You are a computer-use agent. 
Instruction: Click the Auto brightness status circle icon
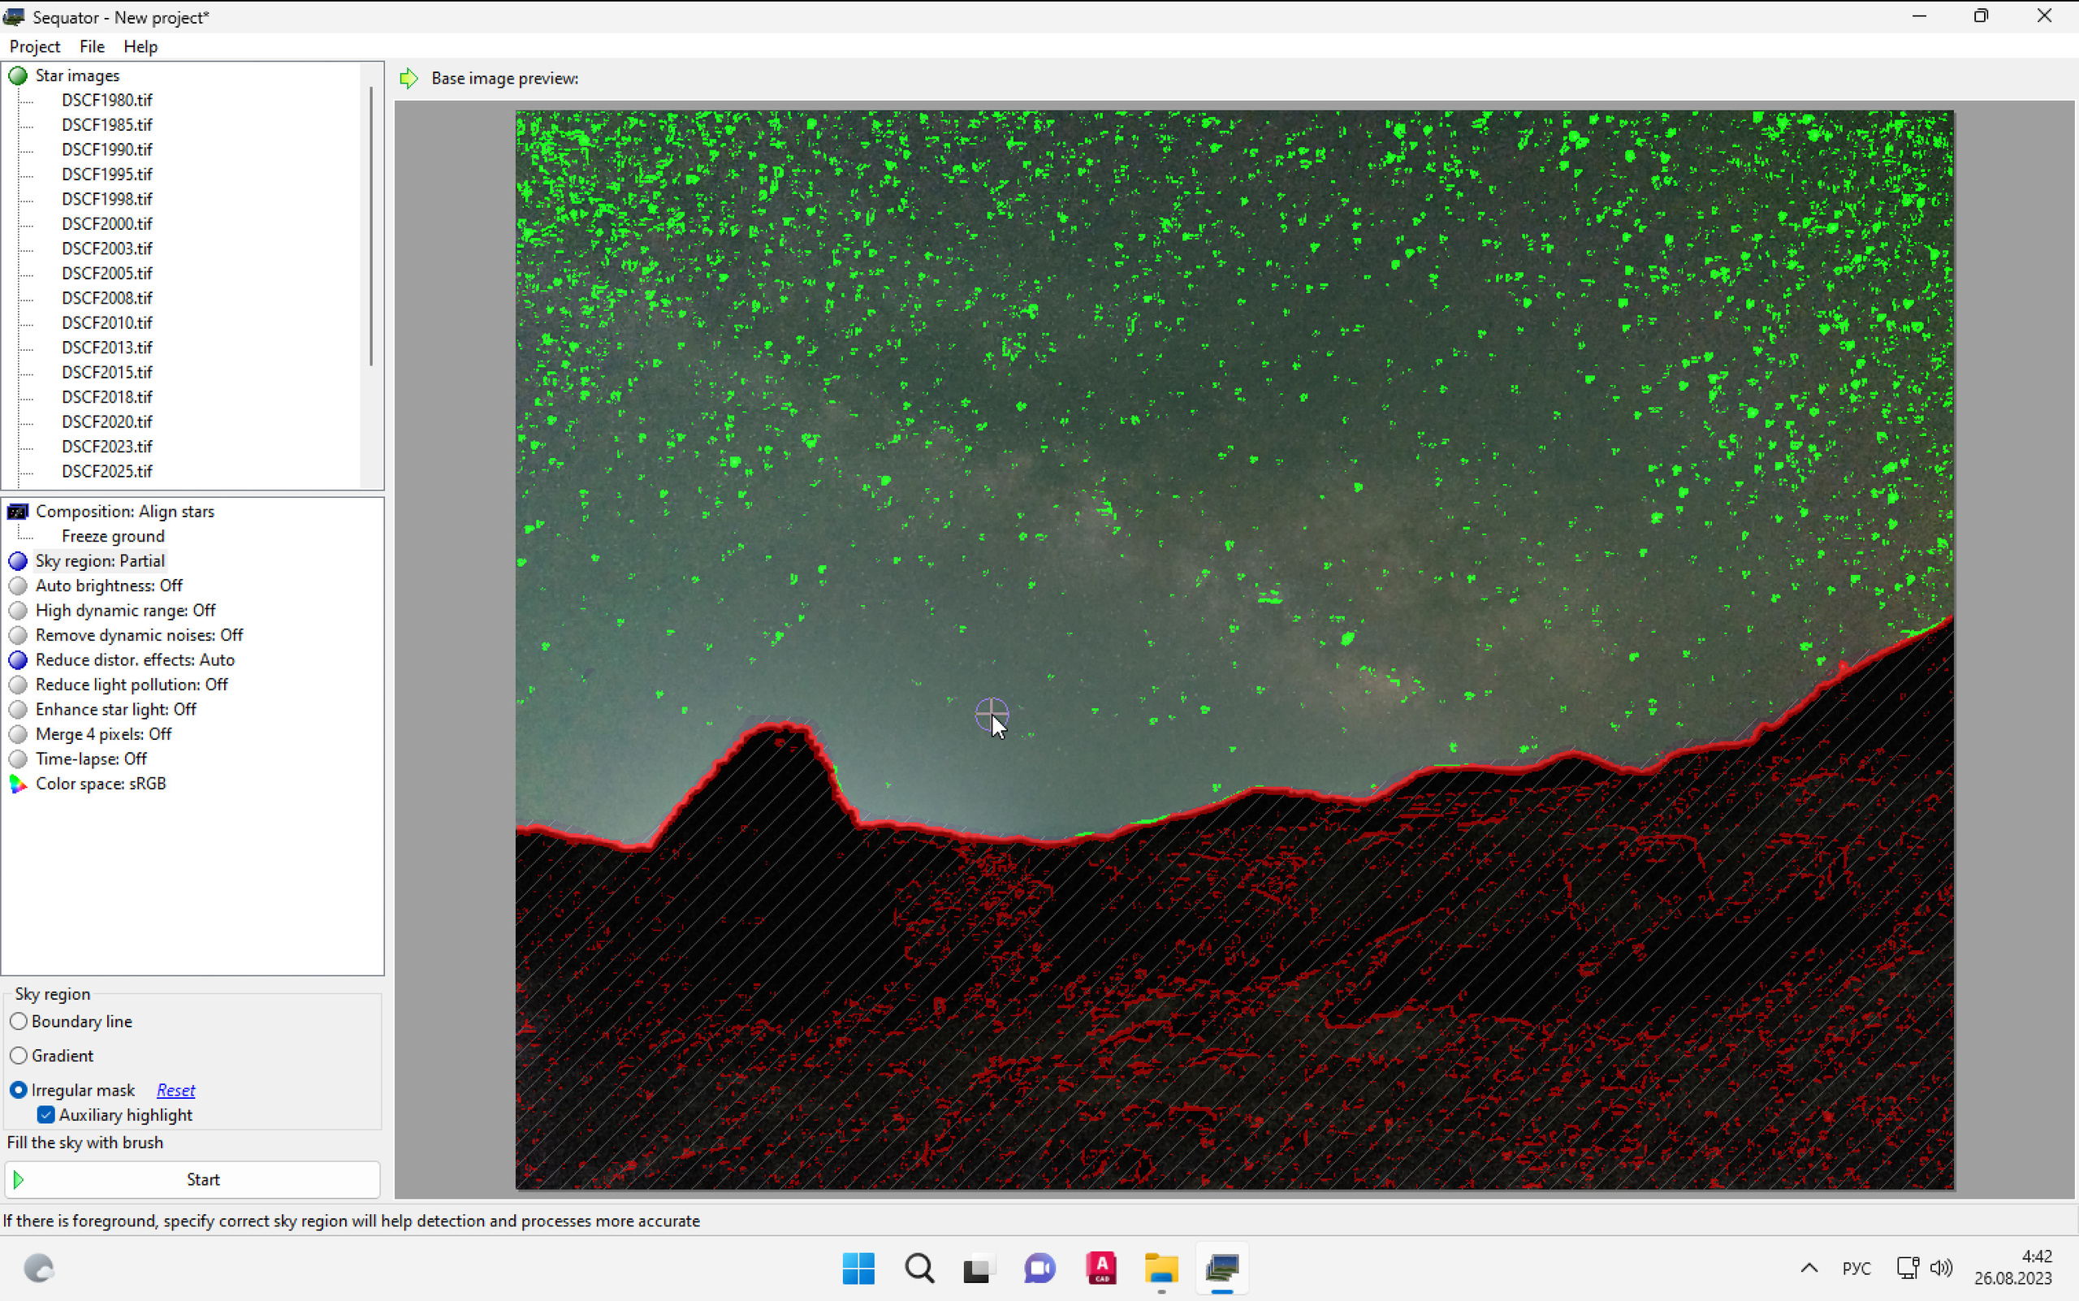[17, 586]
